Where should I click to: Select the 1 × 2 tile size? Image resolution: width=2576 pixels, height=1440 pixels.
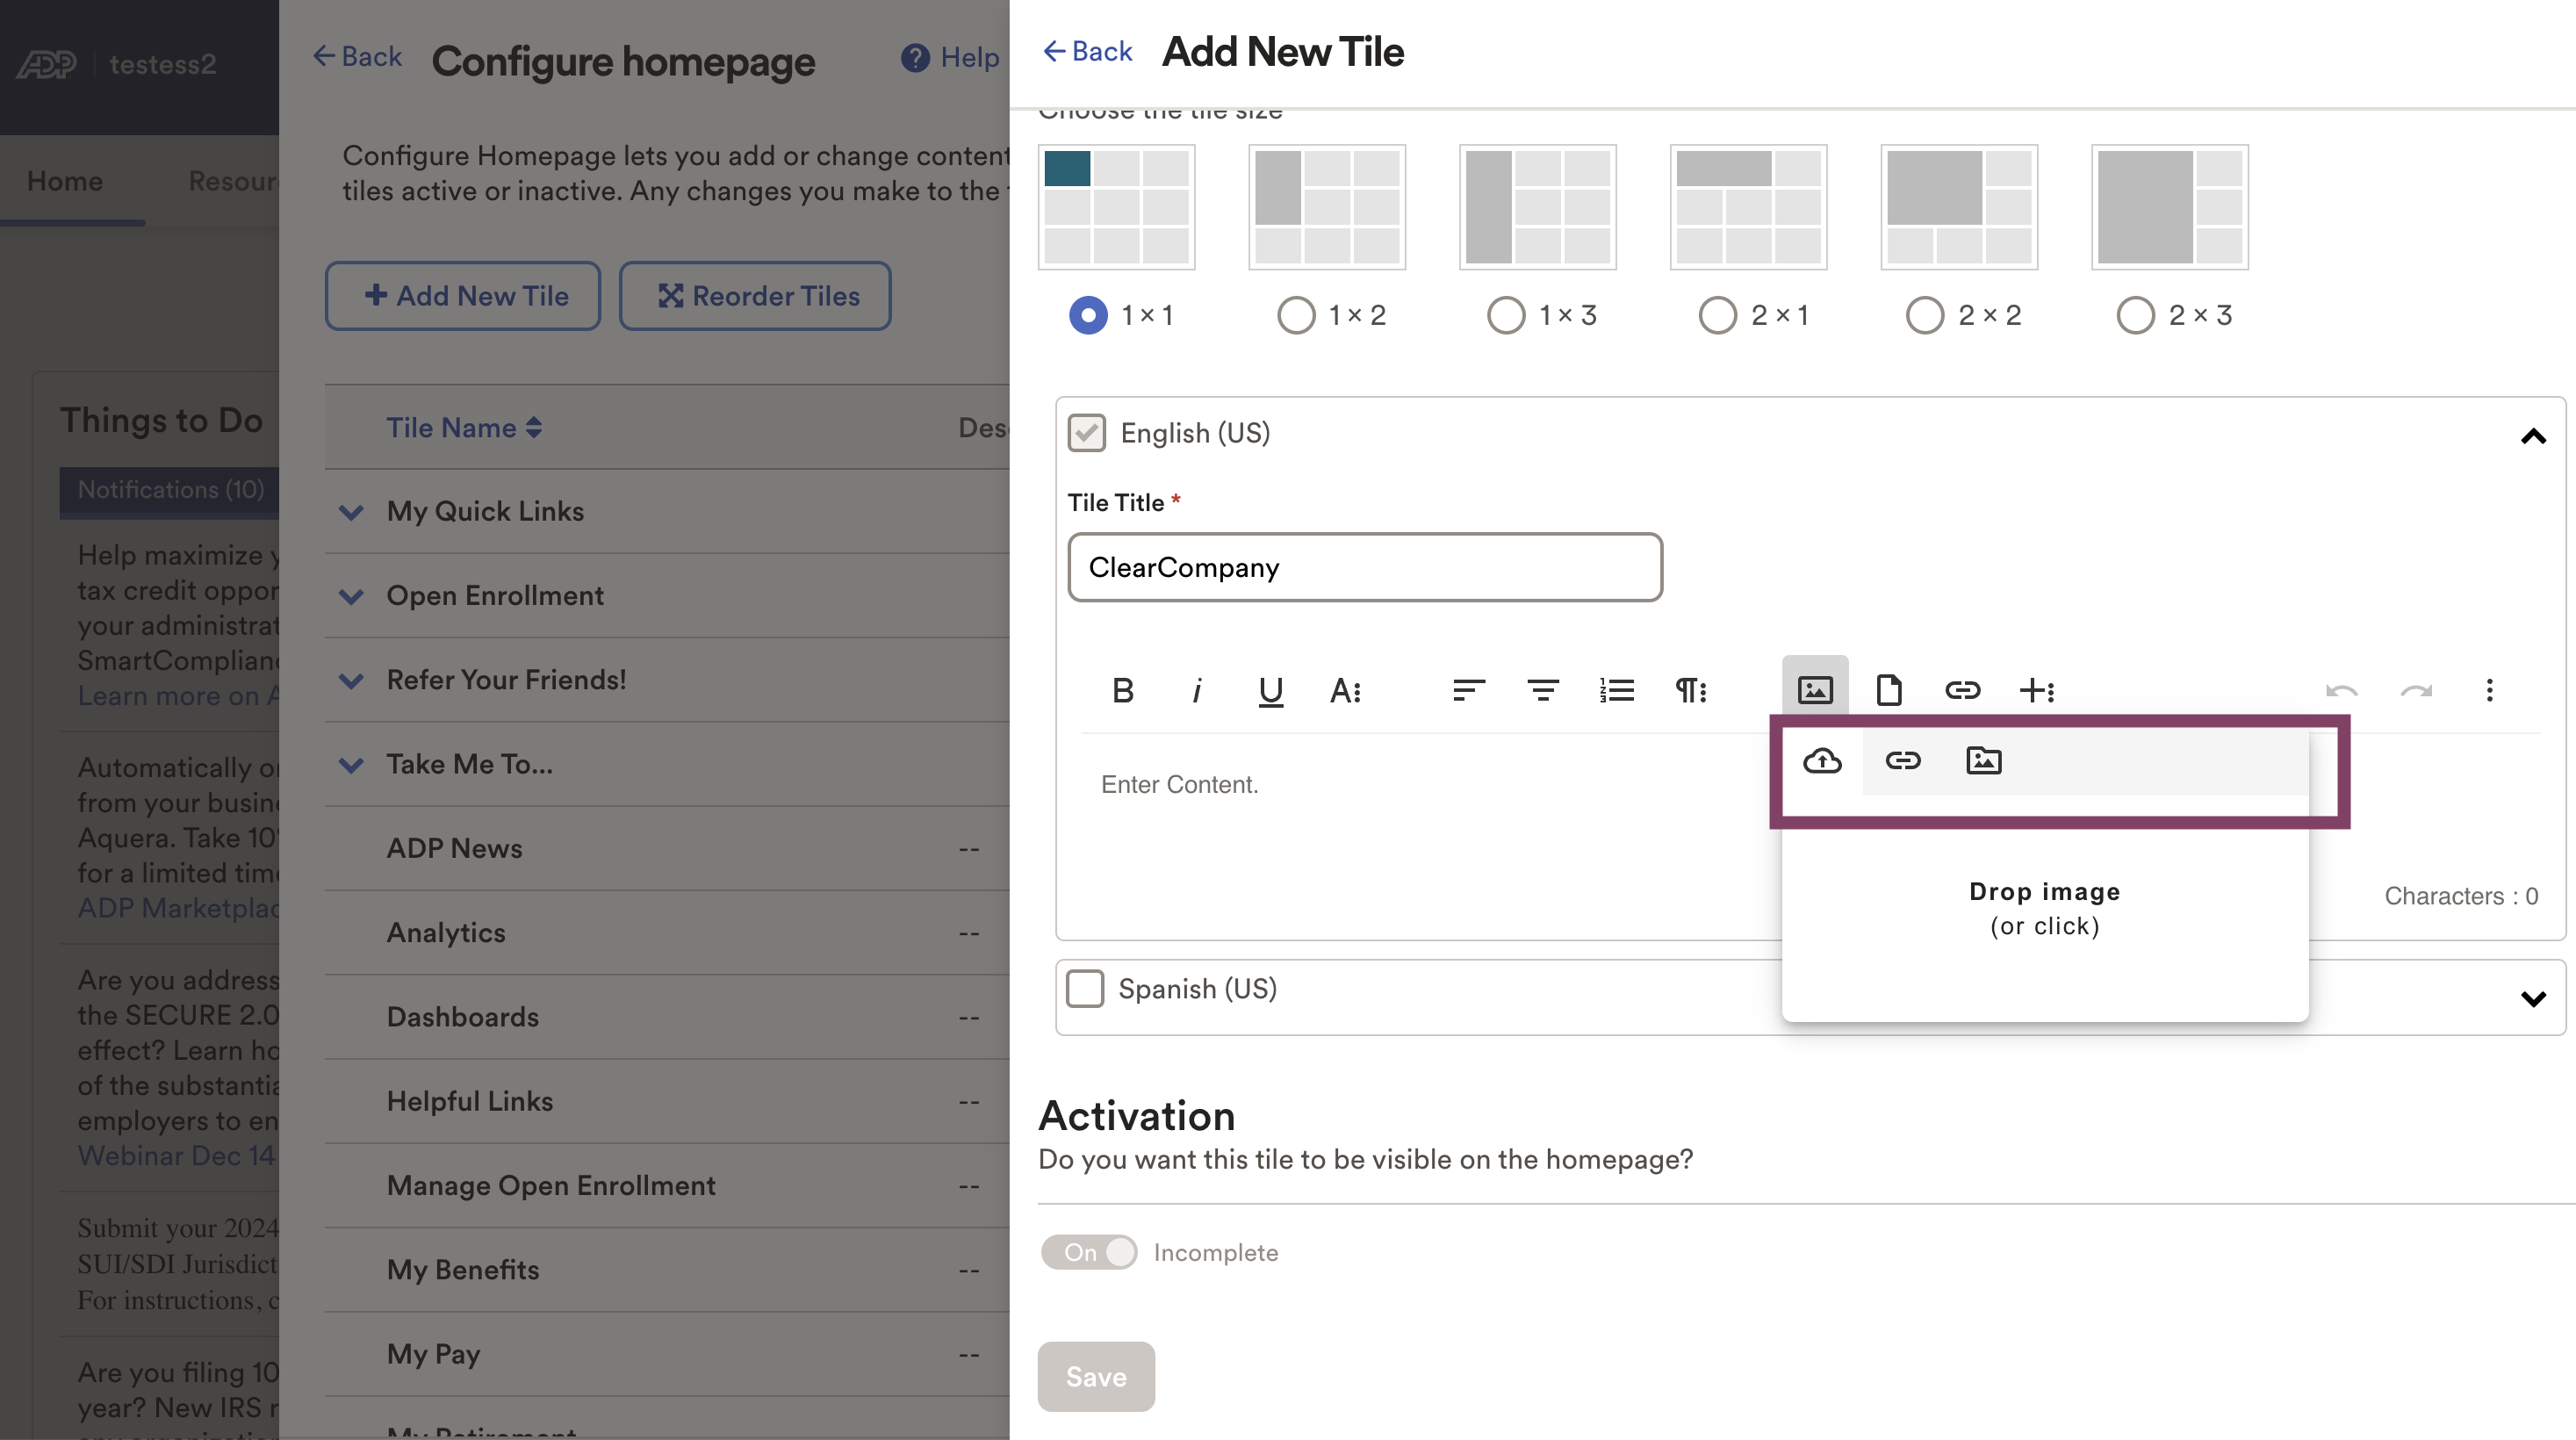point(1297,315)
